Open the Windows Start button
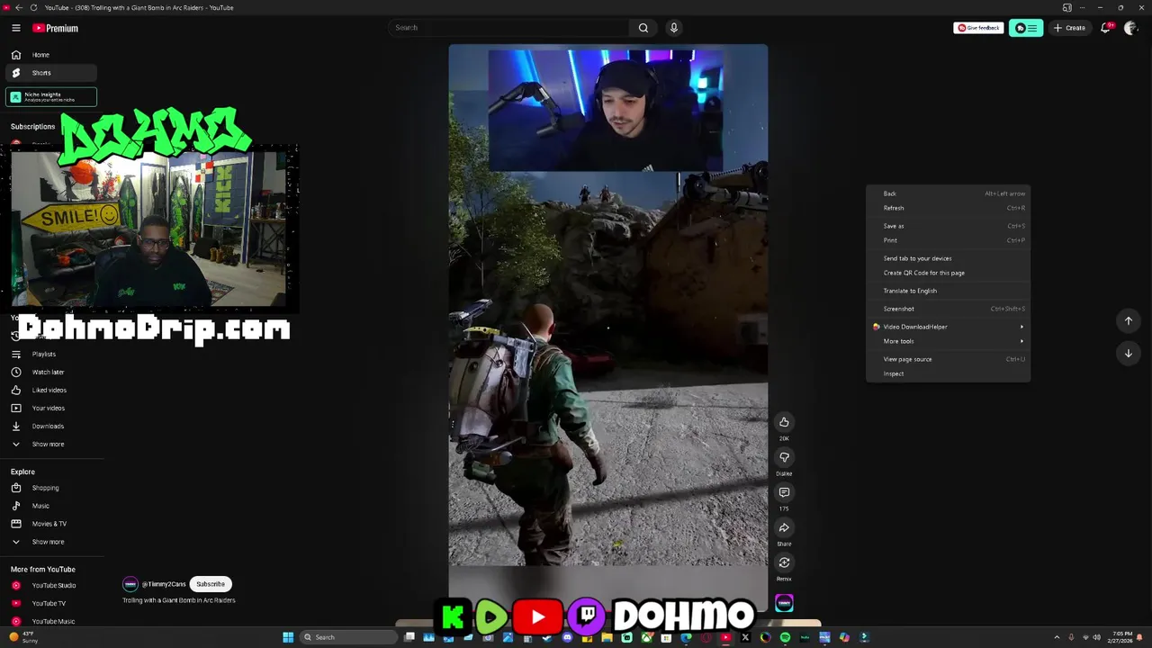1152x648 pixels. coord(288,637)
